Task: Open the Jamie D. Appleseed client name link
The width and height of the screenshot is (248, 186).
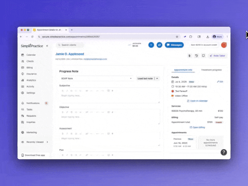Action: tap(70, 54)
